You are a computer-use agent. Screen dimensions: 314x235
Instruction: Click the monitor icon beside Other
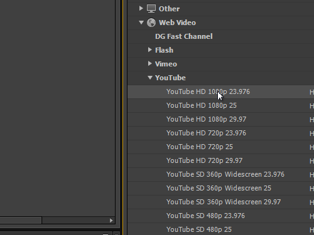[151, 9]
